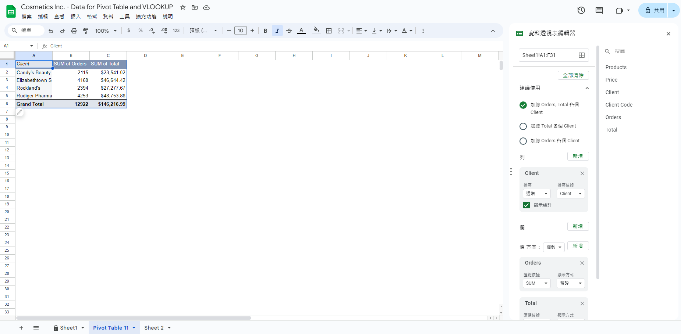Open version history clock icon
The width and height of the screenshot is (681, 334).
click(x=581, y=10)
